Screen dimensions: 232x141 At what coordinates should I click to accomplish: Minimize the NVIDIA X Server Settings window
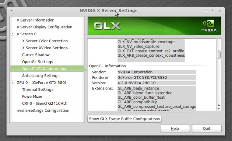(x=205, y=11)
